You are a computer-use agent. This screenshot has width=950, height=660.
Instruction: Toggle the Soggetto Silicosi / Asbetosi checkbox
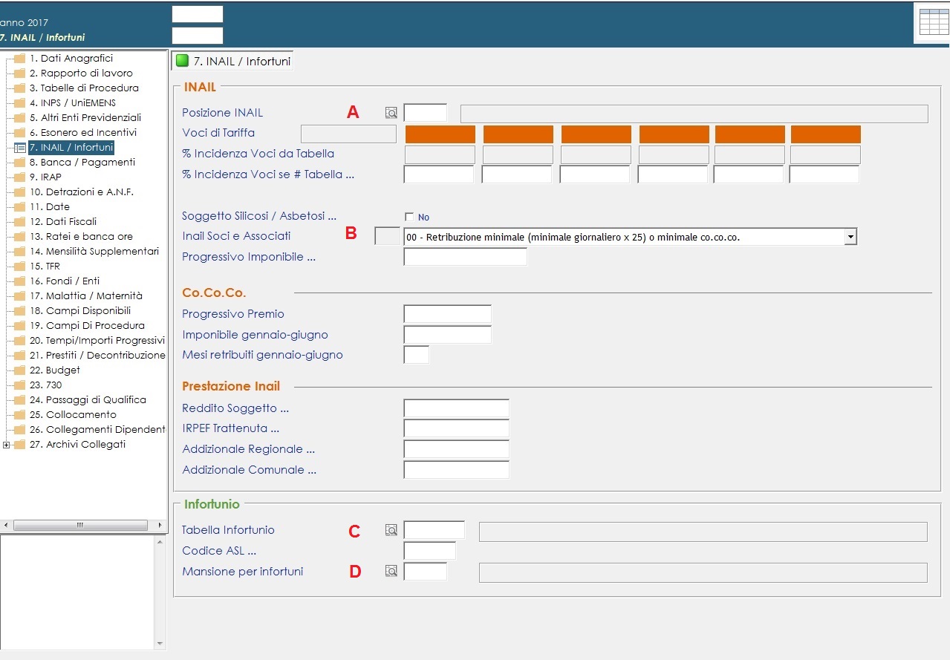pyautogui.click(x=409, y=217)
